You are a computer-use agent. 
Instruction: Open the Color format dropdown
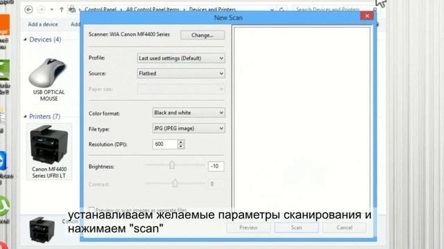pyautogui.click(x=189, y=113)
